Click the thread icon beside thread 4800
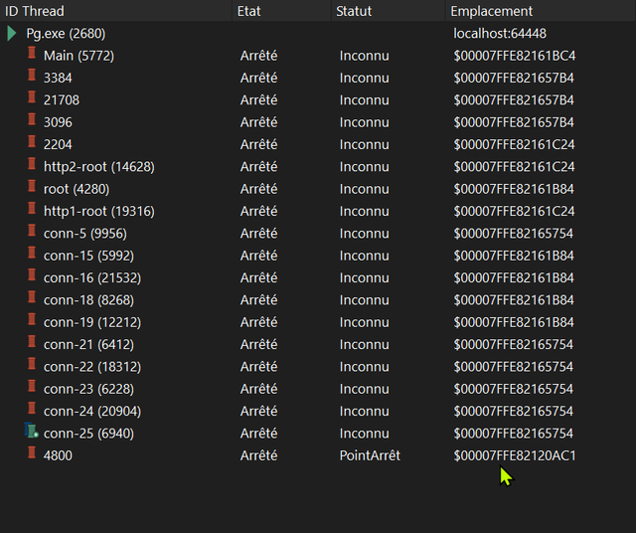636x533 pixels. pos(32,453)
